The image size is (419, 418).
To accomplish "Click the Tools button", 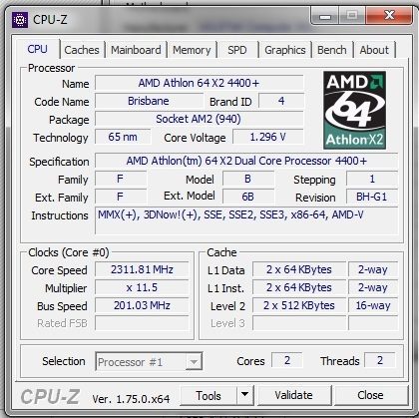I will click(209, 395).
